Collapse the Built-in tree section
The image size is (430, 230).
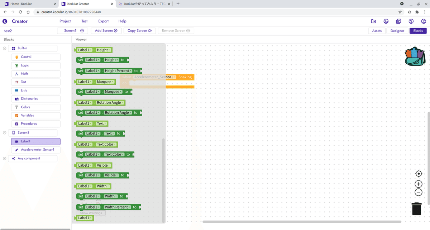coord(5,48)
